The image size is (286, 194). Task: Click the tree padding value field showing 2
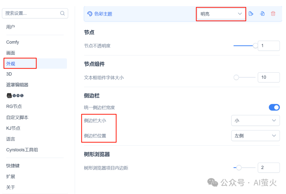pyautogui.click(x=269, y=167)
